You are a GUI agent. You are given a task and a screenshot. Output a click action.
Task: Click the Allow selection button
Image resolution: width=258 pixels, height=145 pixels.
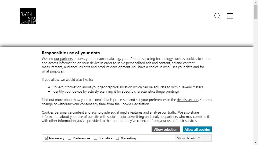(166, 129)
